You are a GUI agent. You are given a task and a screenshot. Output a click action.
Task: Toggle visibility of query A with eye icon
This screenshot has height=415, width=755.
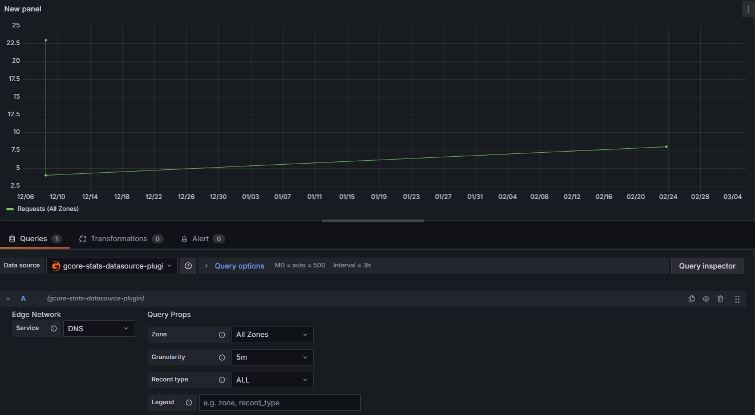706,299
